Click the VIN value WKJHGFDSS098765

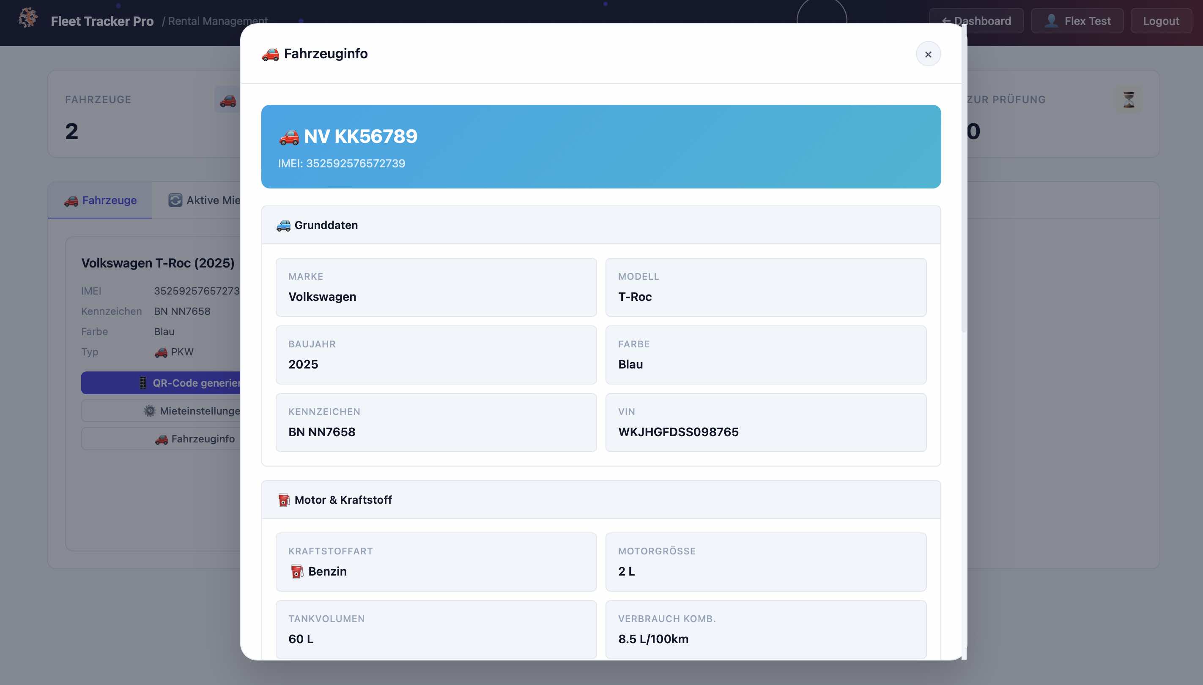[678, 432]
